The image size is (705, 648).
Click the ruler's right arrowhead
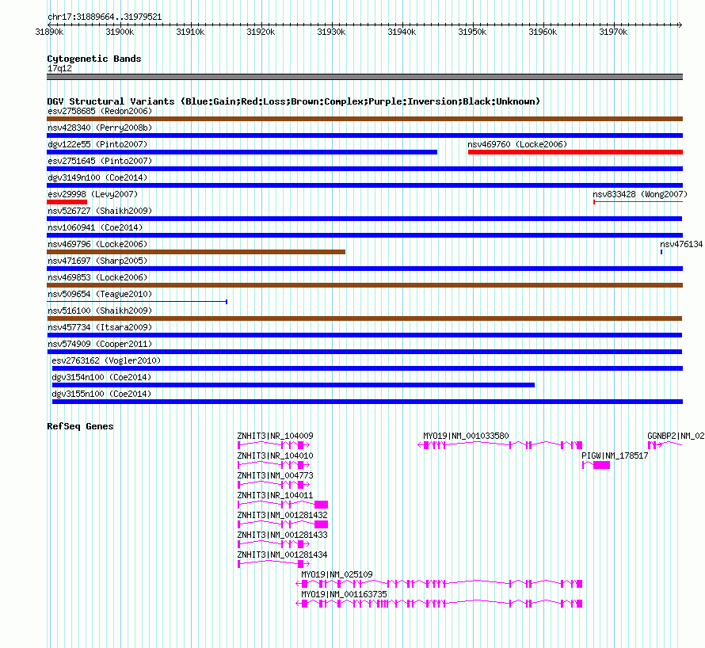tap(680, 25)
